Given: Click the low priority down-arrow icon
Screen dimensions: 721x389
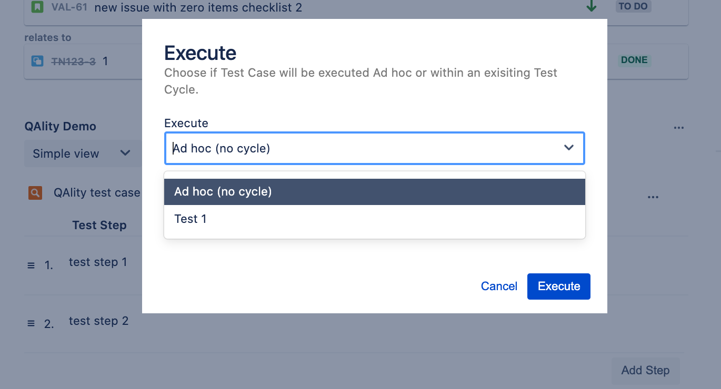Looking at the screenshot, I should tap(592, 6).
